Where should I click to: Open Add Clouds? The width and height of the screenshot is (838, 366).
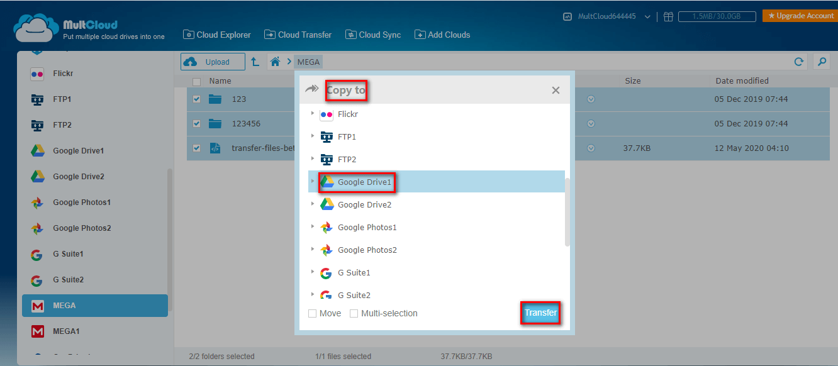coord(442,35)
